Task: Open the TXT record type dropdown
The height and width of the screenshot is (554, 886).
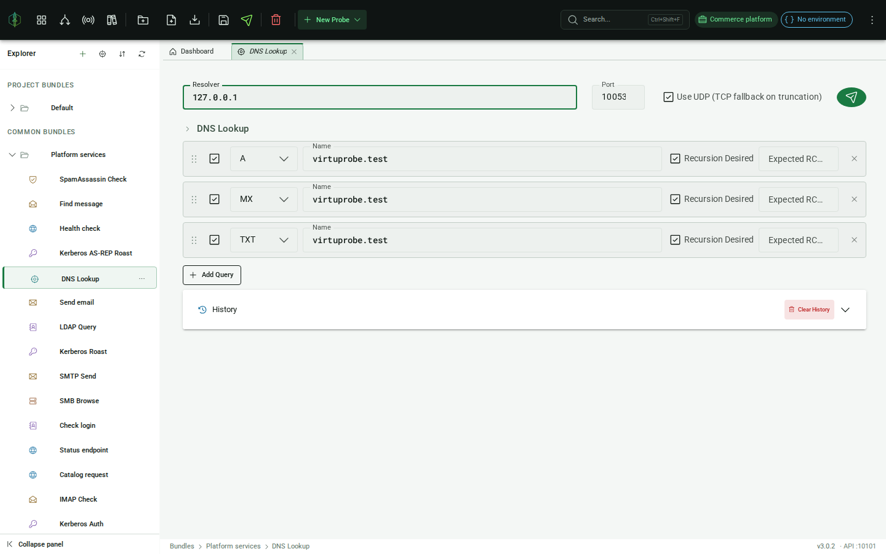Action: (264, 240)
